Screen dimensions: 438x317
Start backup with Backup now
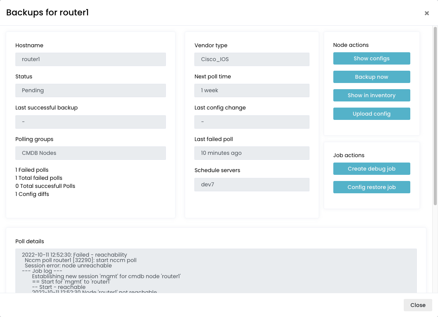click(371, 77)
